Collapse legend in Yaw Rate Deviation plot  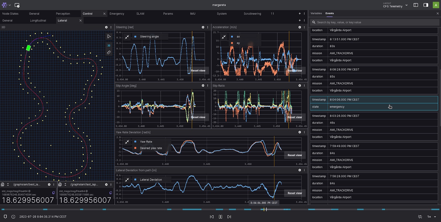(127, 142)
